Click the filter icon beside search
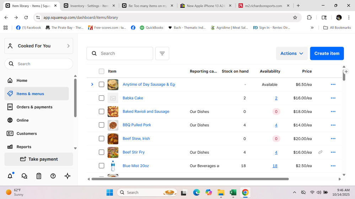355x199 pixels. tap(162, 53)
